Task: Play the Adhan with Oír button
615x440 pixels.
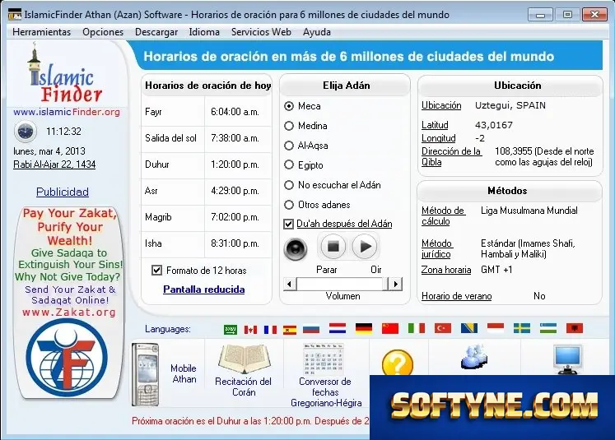Action: click(365, 247)
